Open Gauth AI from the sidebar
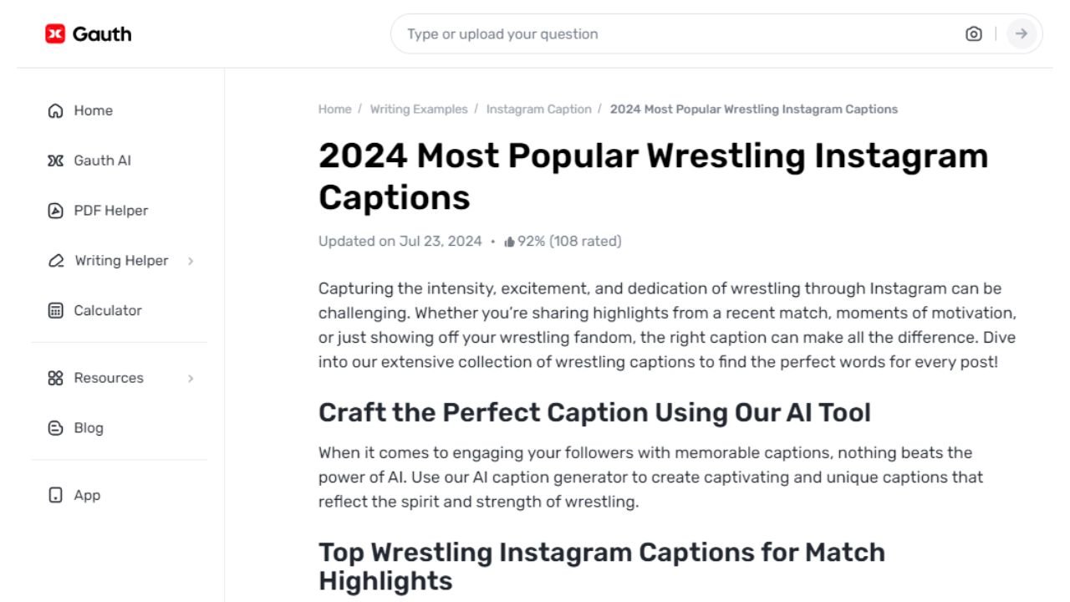Screen dimensions: 1070x602 click(102, 161)
